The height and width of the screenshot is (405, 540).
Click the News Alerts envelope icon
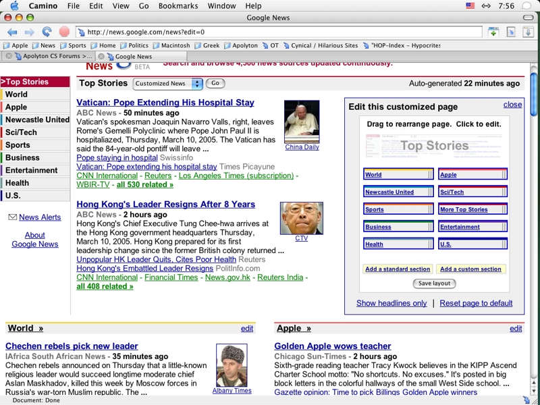[x=12, y=217]
